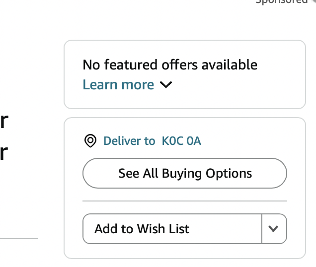Click the location pin icon
316x267 pixels.
[90, 140]
